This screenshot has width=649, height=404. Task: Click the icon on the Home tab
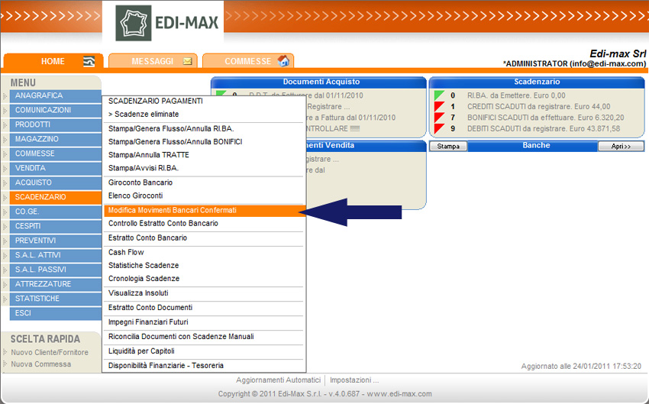click(89, 62)
